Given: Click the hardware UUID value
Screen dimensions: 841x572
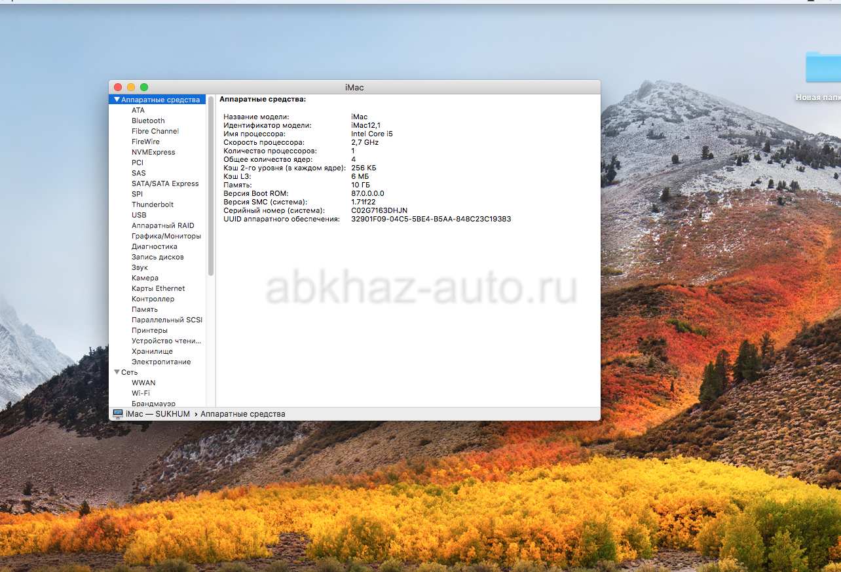Looking at the screenshot, I should [431, 219].
